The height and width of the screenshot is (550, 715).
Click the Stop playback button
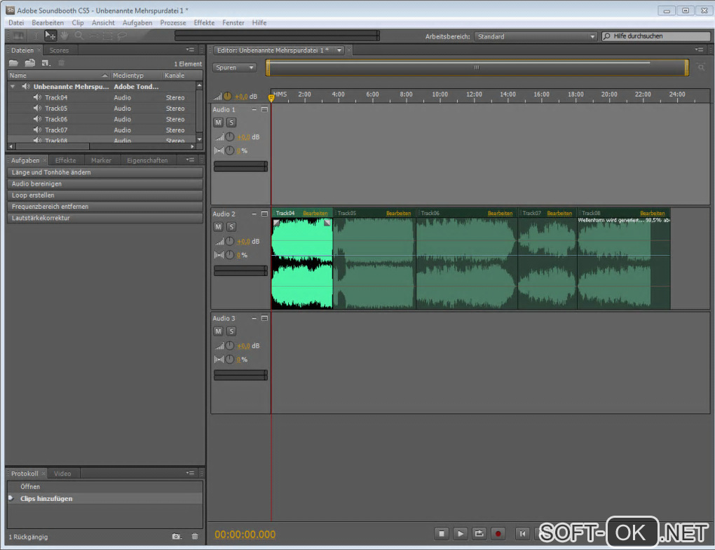coord(442,533)
